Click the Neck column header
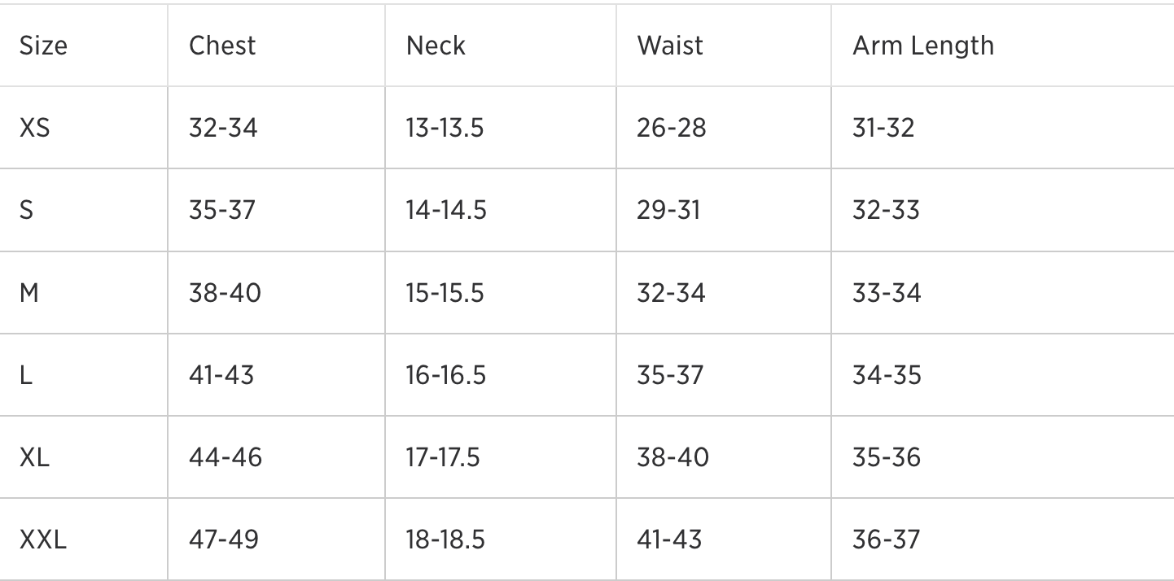Viewport: 1174px width, 581px height. pos(436,46)
